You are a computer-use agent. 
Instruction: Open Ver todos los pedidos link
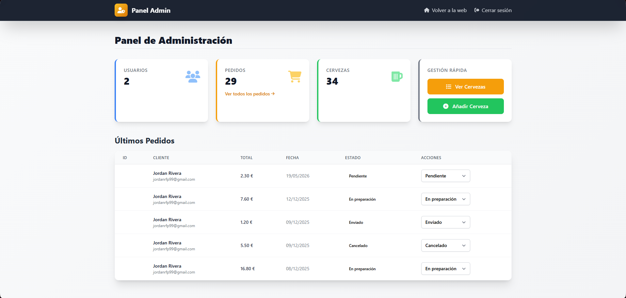coord(250,94)
